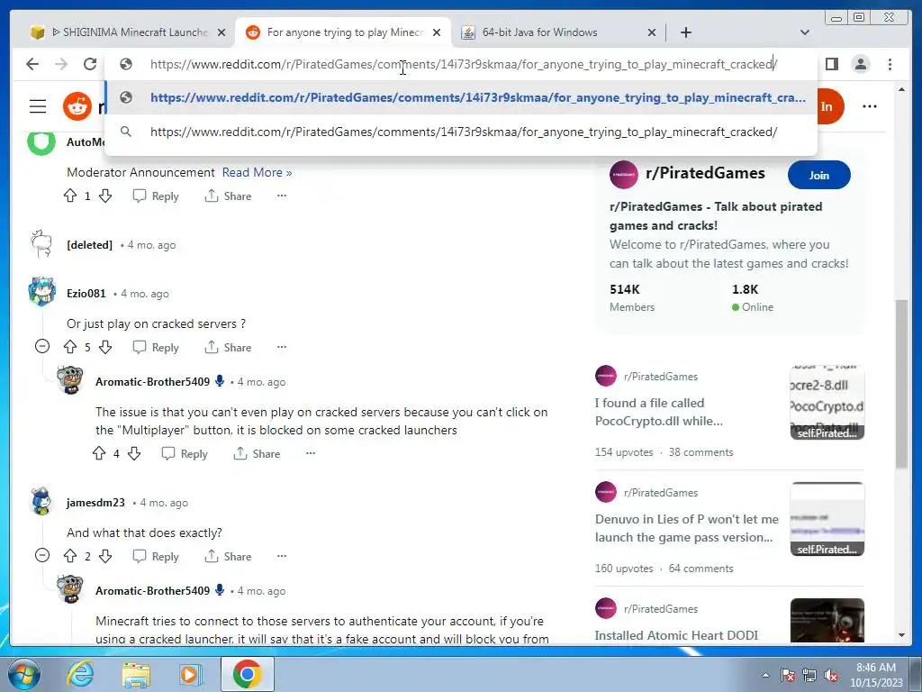Downvote Ezio081's comment

point(105,347)
